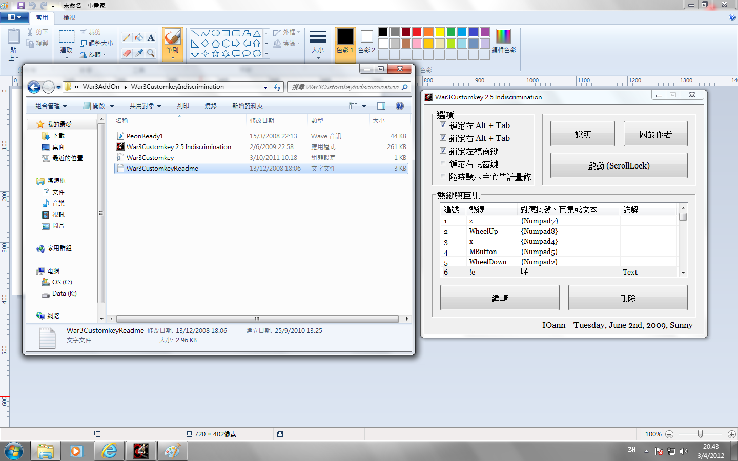Select the Fill bucket tool in Paint
The image size is (738, 461).
pos(138,37)
